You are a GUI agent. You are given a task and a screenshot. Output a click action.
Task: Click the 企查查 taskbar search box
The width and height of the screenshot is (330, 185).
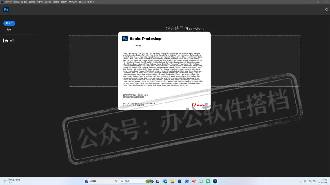tap(101, 181)
